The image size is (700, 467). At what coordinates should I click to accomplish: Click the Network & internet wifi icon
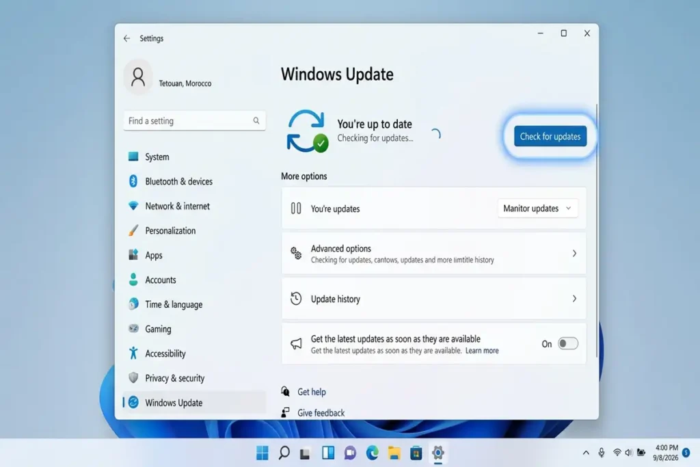coord(133,205)
